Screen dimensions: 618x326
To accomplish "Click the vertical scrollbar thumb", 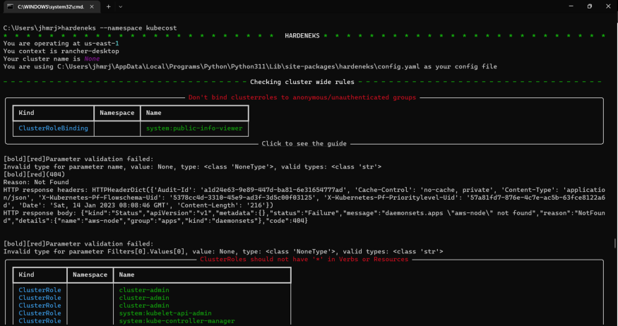I will tap(614, 243).
